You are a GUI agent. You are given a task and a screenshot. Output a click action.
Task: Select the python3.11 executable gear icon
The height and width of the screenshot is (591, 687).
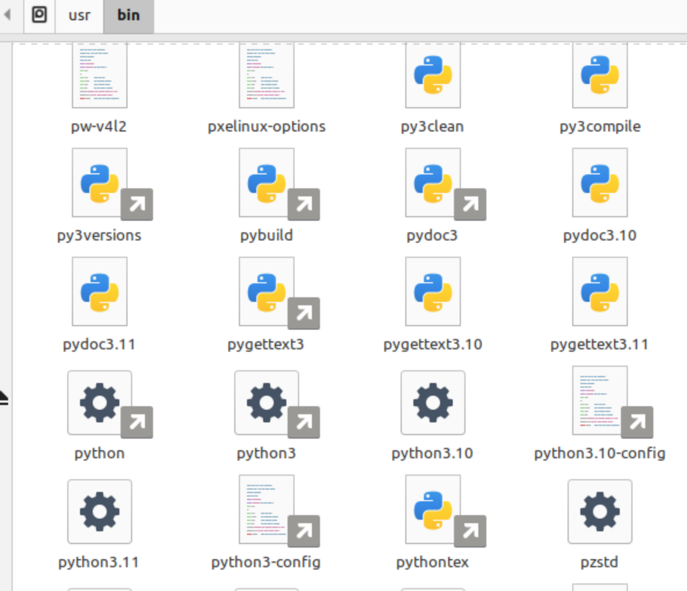100,512
